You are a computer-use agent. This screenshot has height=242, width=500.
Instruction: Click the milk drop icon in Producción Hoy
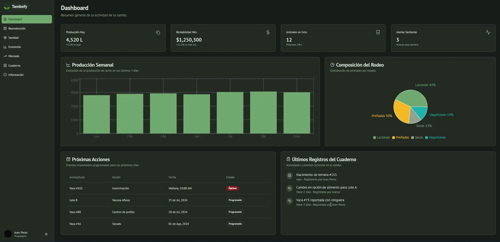(x=158, y=32)
